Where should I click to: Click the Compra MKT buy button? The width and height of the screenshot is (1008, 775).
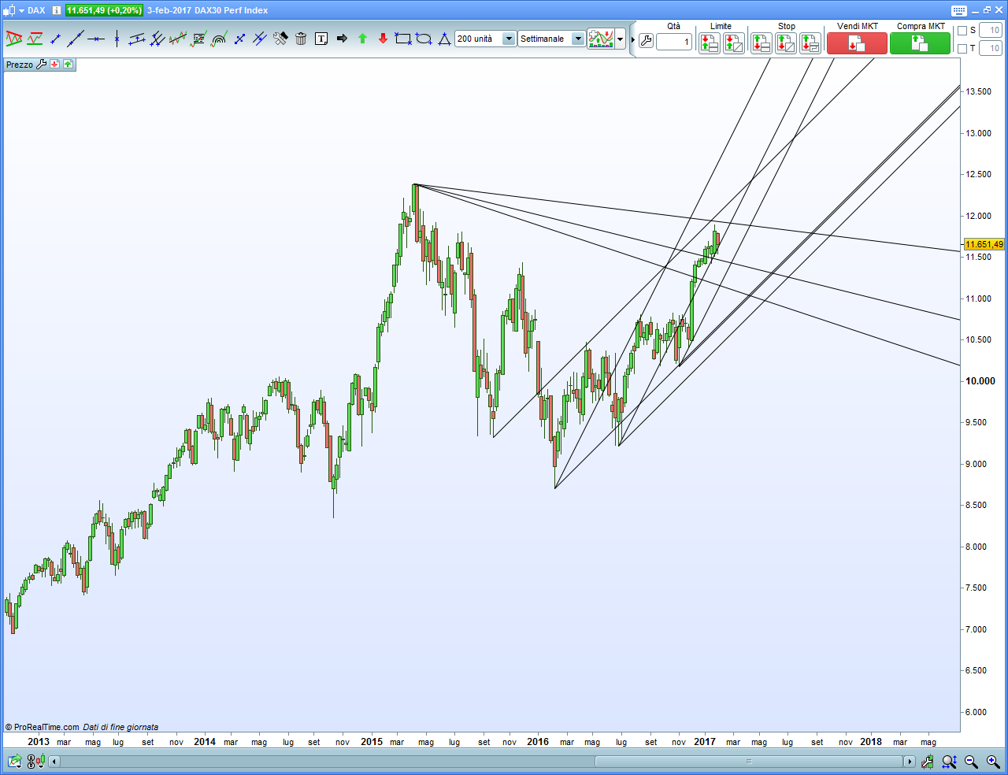coord(920,43)
